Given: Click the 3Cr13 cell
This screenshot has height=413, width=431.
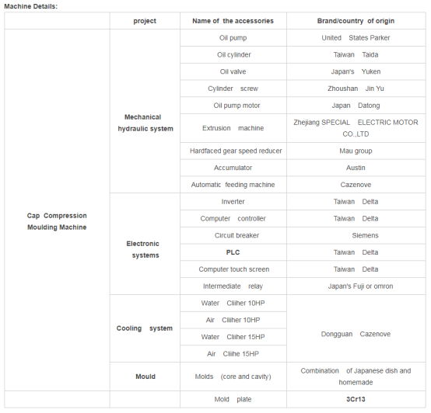Looking at the screenshot, I should pyautogui.click(x=356, y=399).
